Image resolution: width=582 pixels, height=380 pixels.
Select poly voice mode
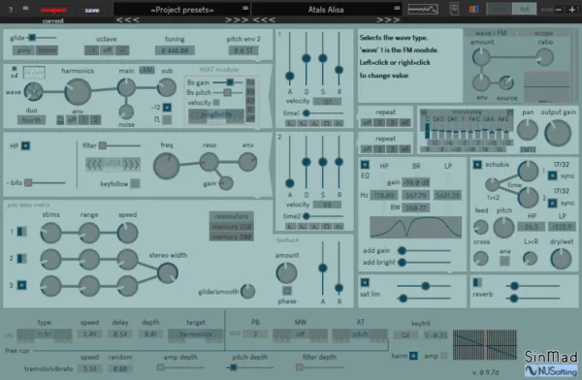[x=23, y=50]
